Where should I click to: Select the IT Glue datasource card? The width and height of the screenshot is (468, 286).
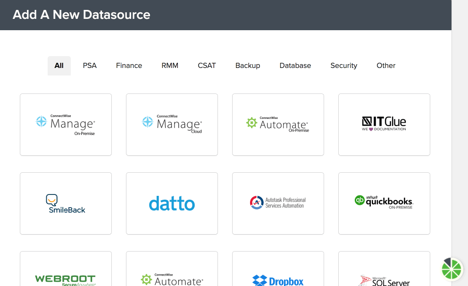coord(384,125)
